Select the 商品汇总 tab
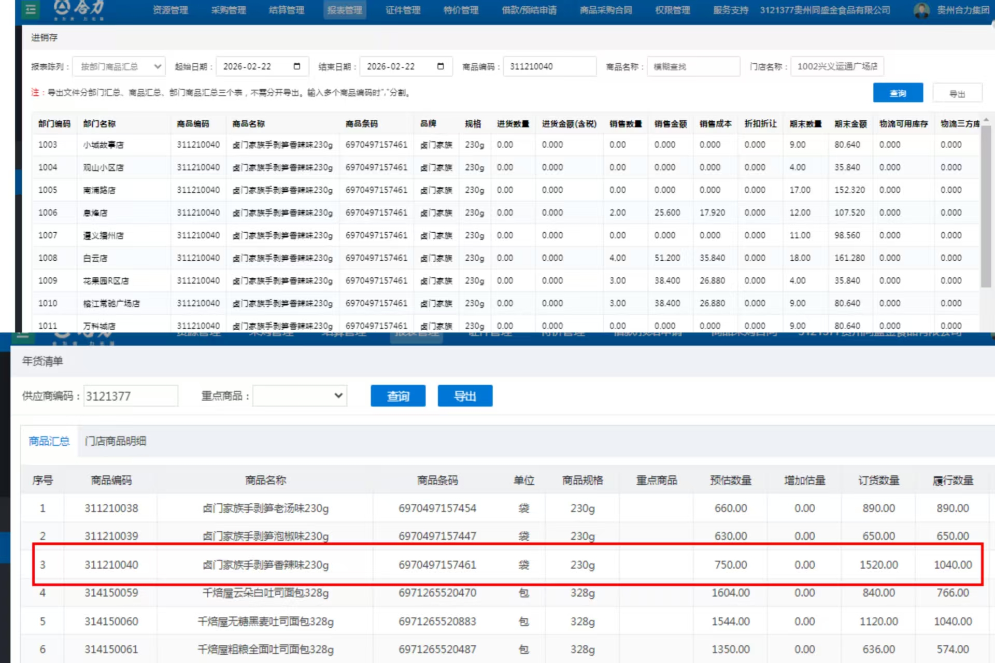Viewport: 995px width, 663px height. [x=49, y=441]
